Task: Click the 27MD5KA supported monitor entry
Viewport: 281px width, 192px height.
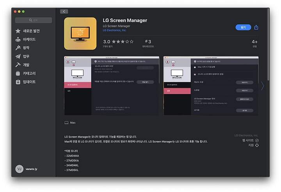Action: [73, 161]
